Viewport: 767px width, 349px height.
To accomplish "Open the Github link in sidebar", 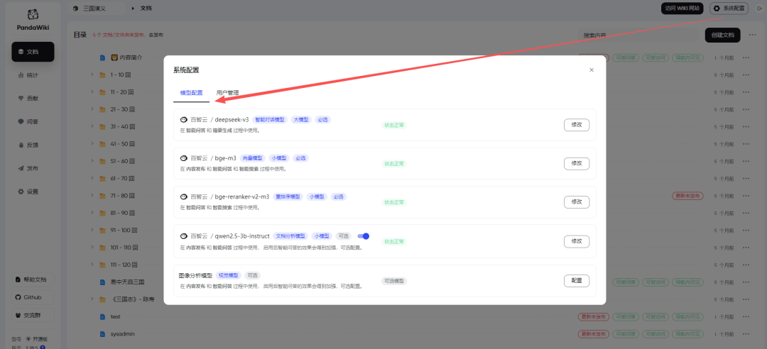I will click(x=33, y=297).
